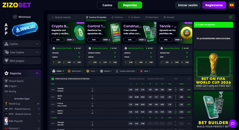The height and width of the screenshot is (130, 239).
Task: Increase total line for Spain vs Iraq
Action: click(x=176, y=95)
